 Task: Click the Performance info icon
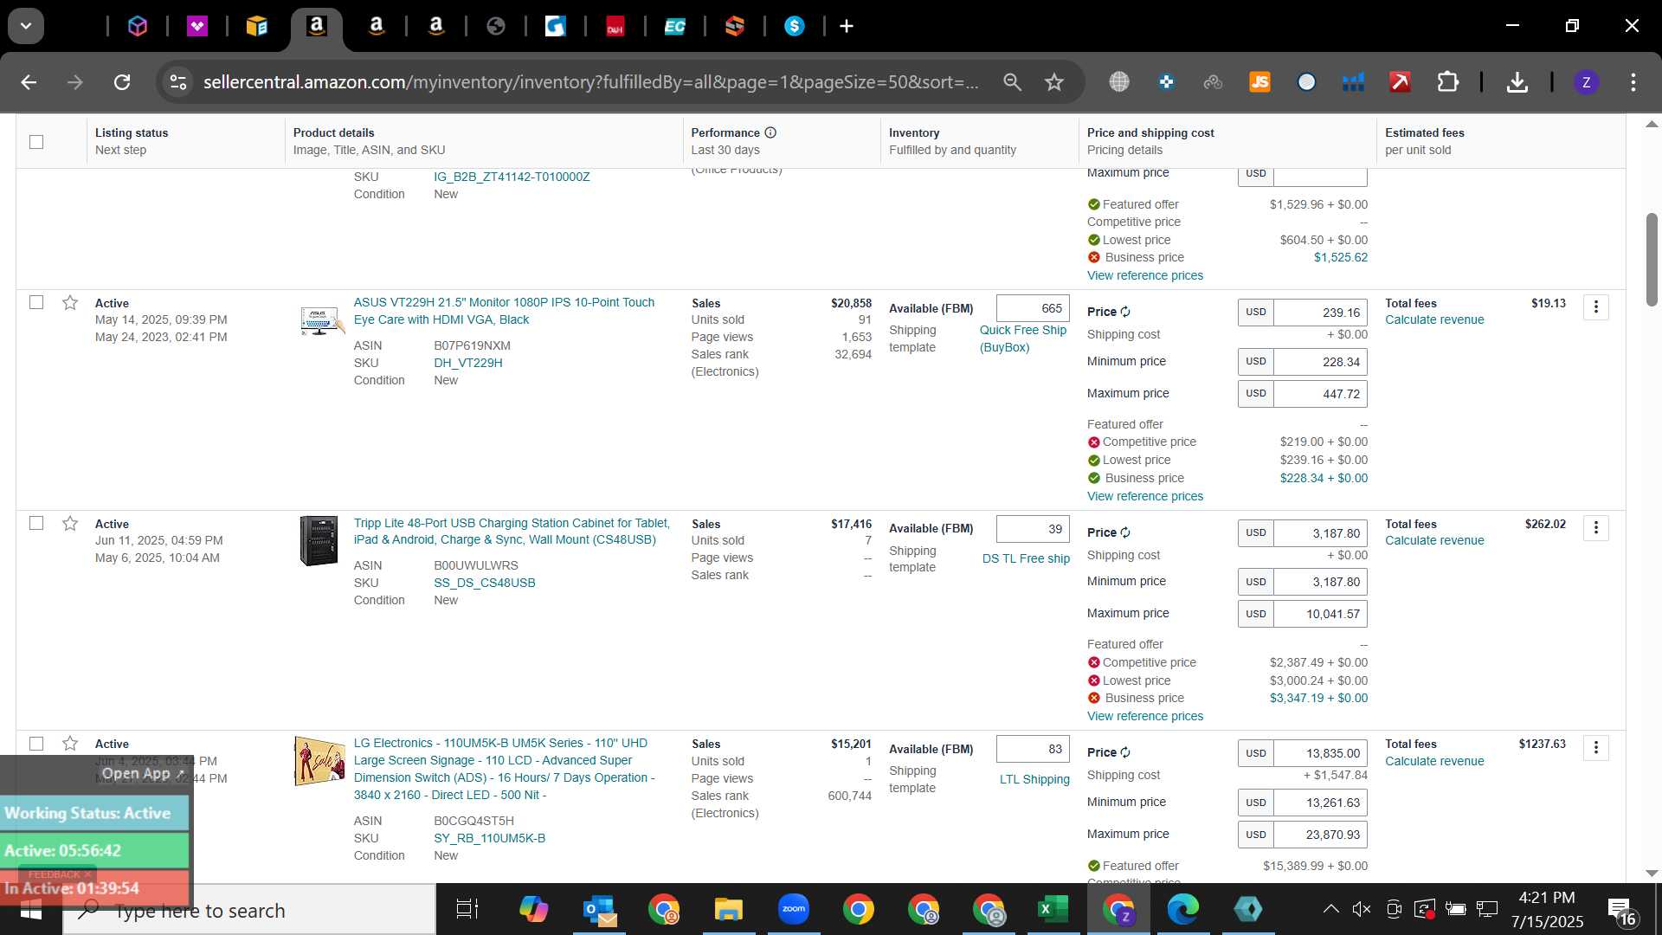click(770, 132)
